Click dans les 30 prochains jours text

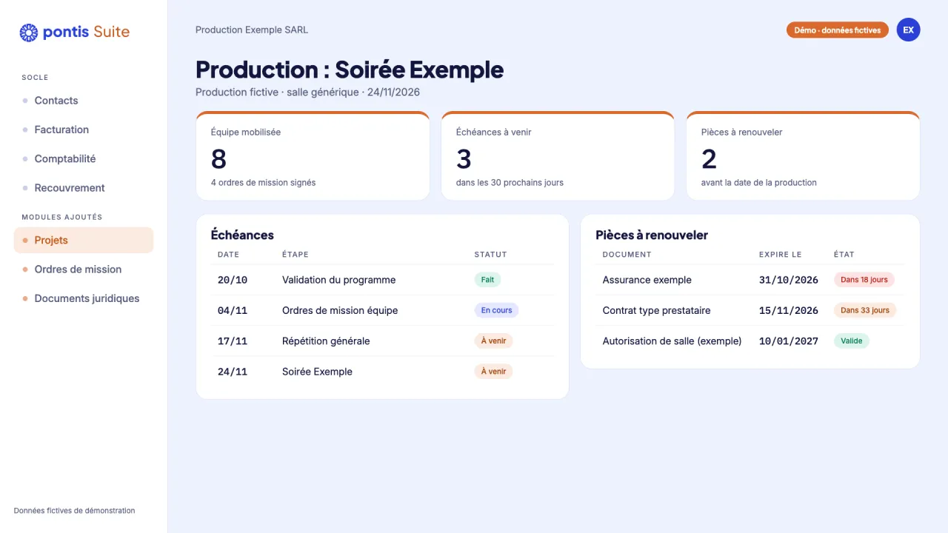coord(510,183)
